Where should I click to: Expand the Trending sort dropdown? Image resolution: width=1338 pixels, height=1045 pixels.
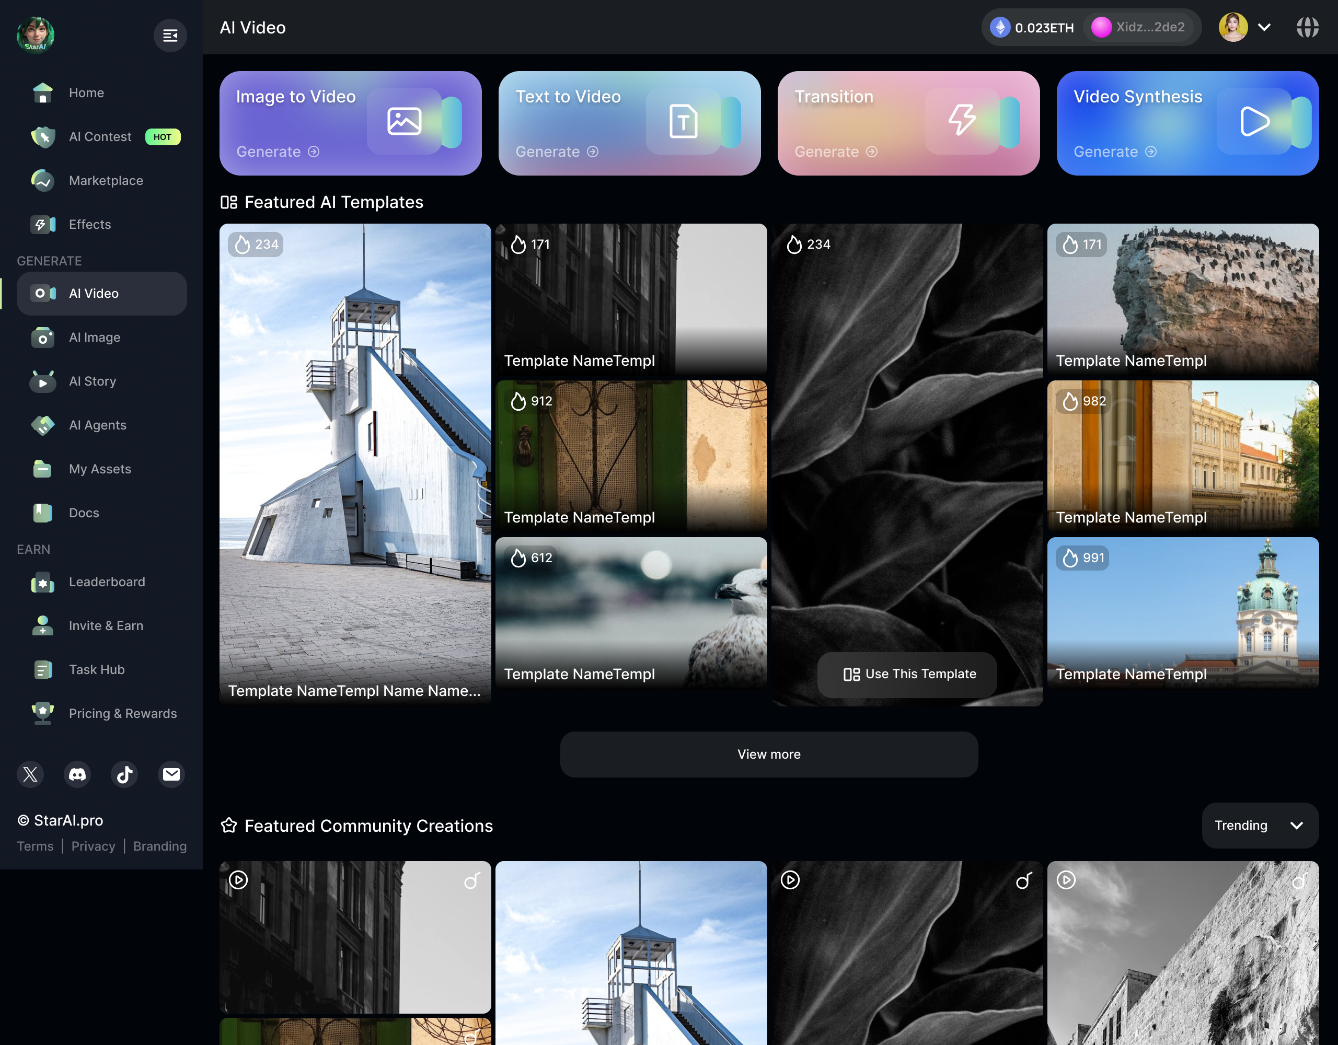[1260, 825]
